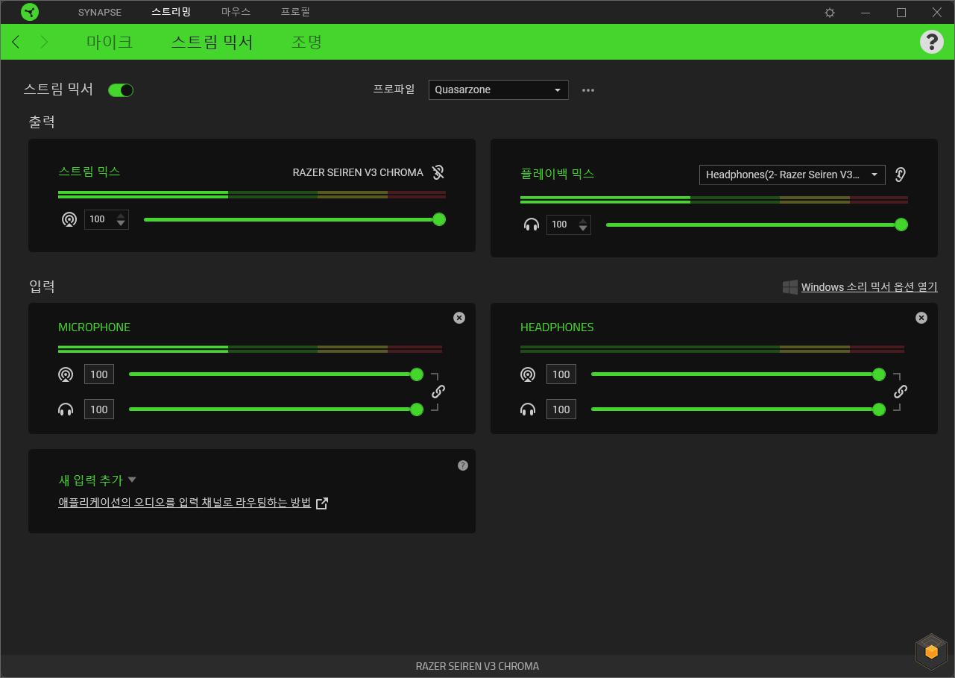Screen dimensions: 955x678
Task: Open the 프로파일 Quasarzone dropdown
Action: pos(498,90)
